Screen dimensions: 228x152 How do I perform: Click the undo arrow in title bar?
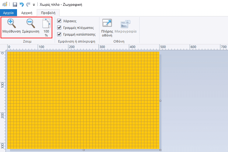pyautogui.click(x=21, y=5)
